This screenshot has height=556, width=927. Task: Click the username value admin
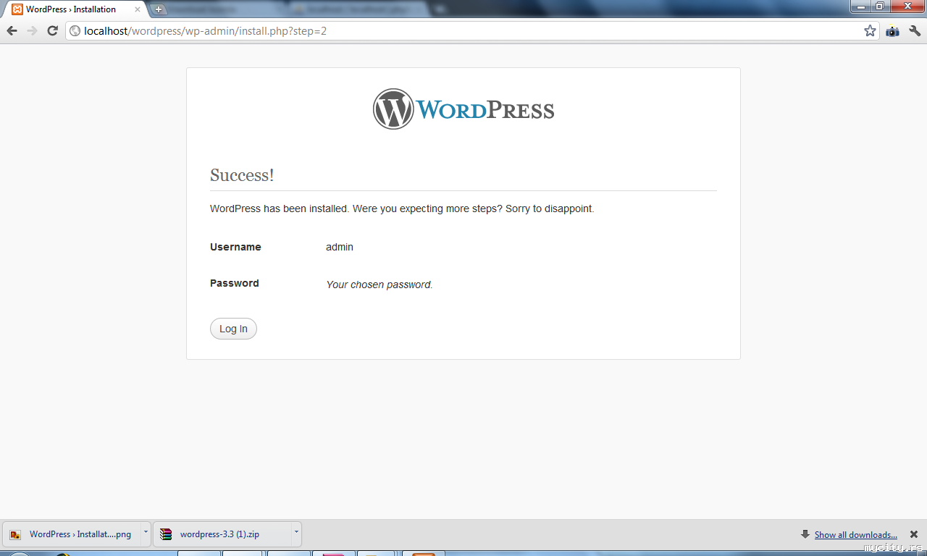click(340, 247)
